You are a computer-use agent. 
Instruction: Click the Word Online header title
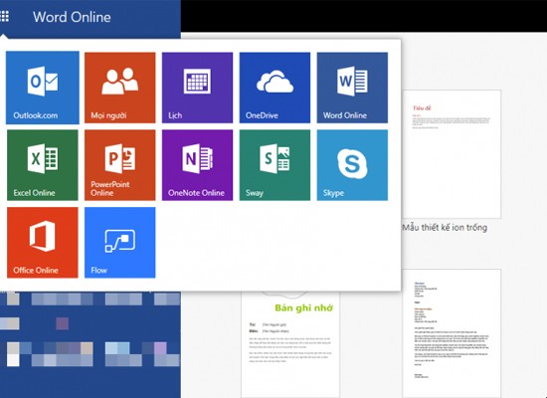point(72,17)
